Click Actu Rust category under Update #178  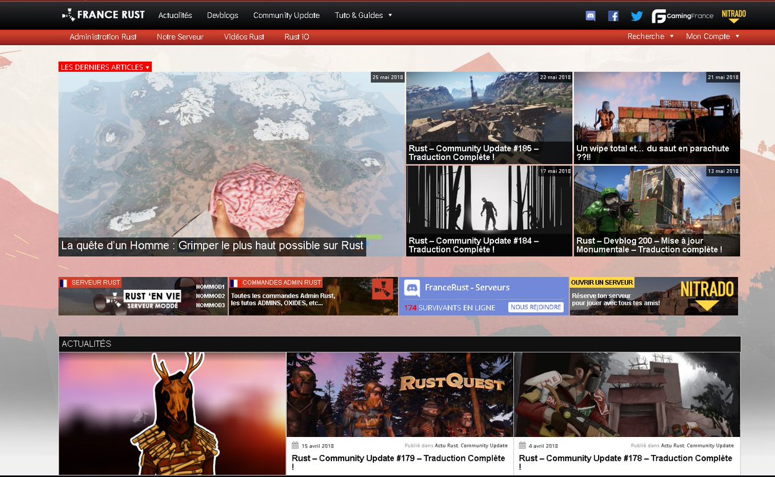coord(672,445)
